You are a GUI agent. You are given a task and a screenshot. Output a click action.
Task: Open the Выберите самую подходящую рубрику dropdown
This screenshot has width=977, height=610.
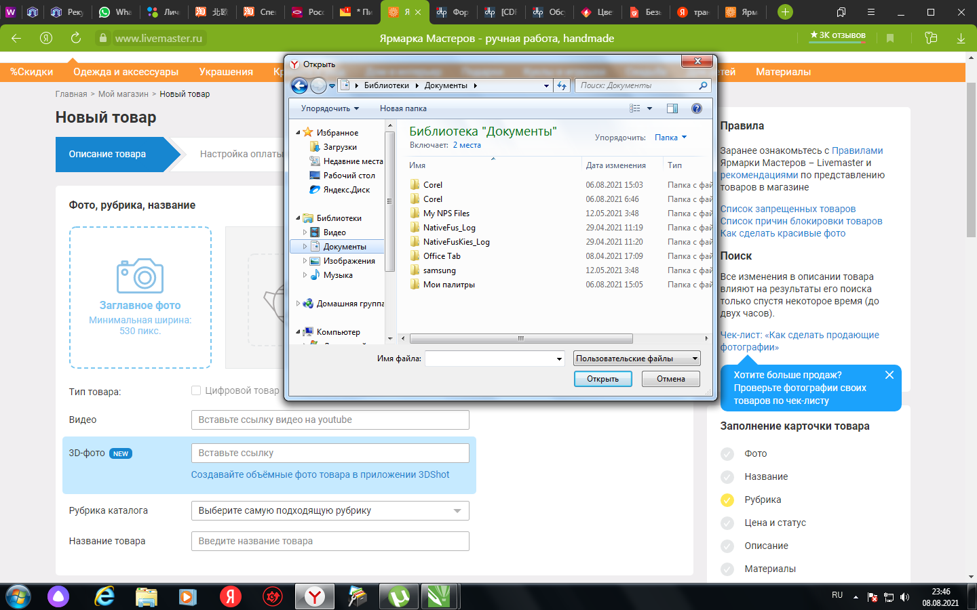pos(330,511)
